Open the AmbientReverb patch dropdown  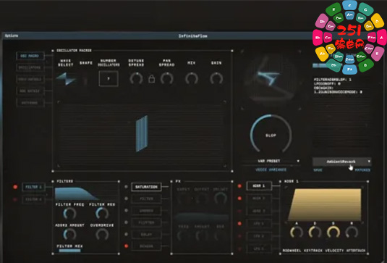click(x=342, y=162)
